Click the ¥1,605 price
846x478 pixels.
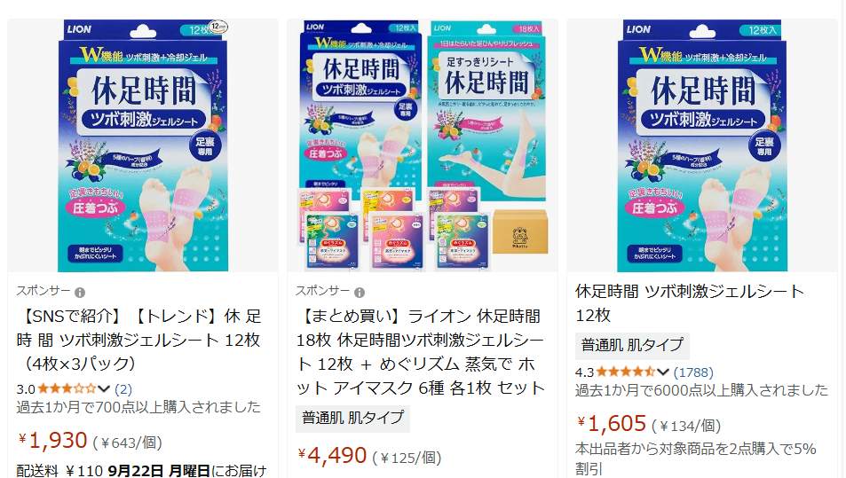(x=612, y=424)
